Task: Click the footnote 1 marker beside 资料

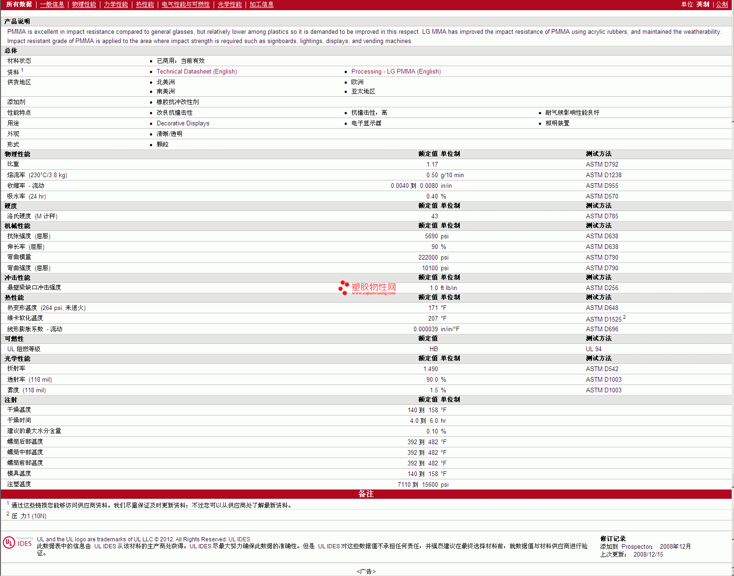Action: [x=22, y=70]
